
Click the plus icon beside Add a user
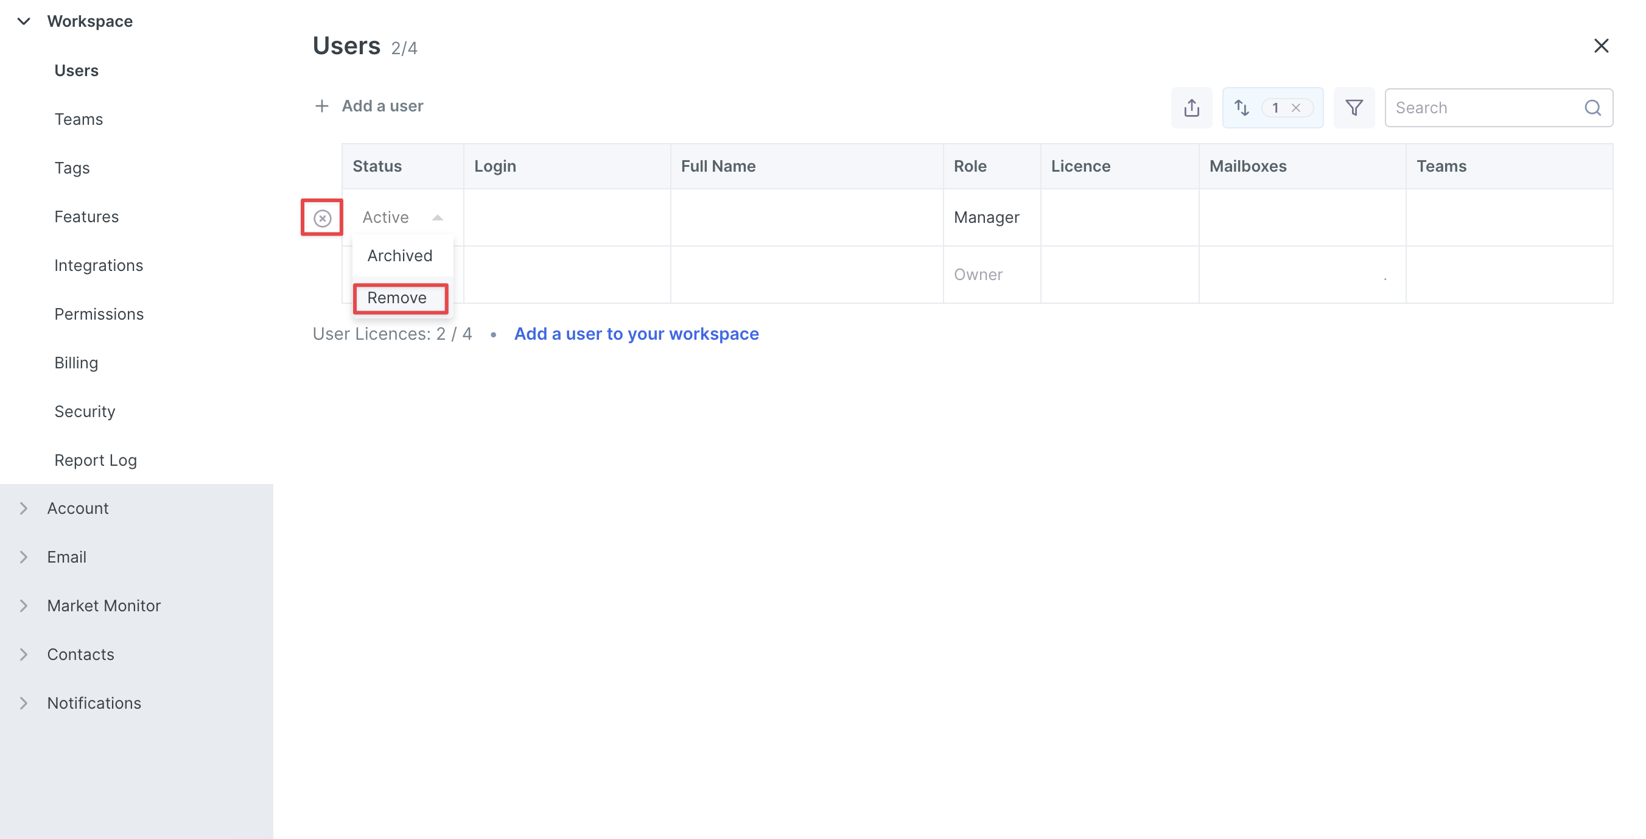point(321,106)
